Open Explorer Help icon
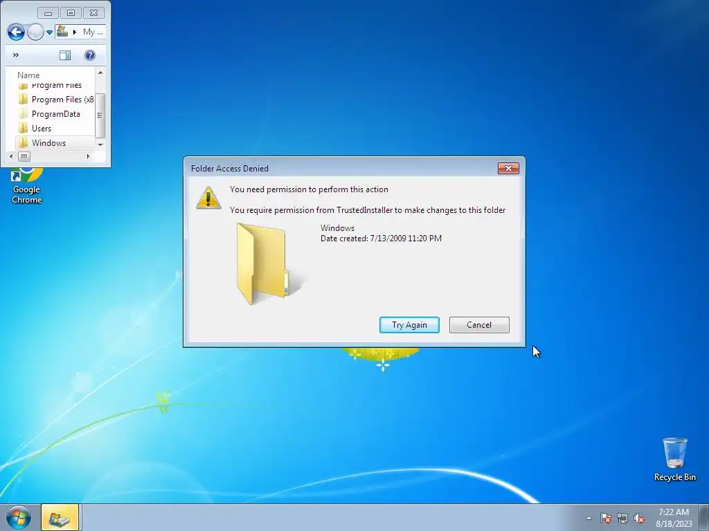The width and height of the screenshot is (709, 531). point(90,55)
